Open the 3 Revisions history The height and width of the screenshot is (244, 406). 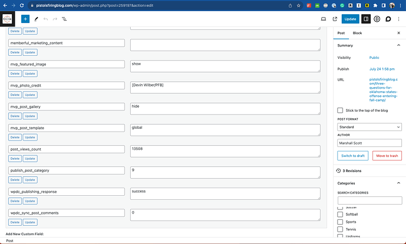point(349,171)
